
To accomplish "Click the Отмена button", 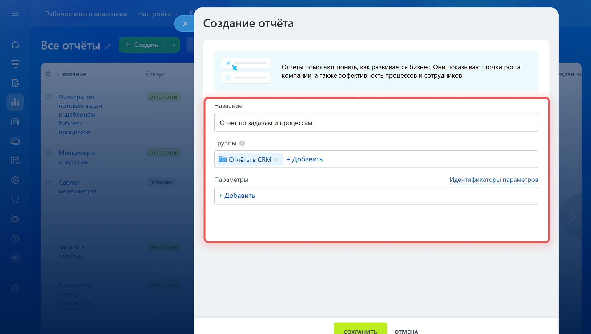I will point(406,331).
